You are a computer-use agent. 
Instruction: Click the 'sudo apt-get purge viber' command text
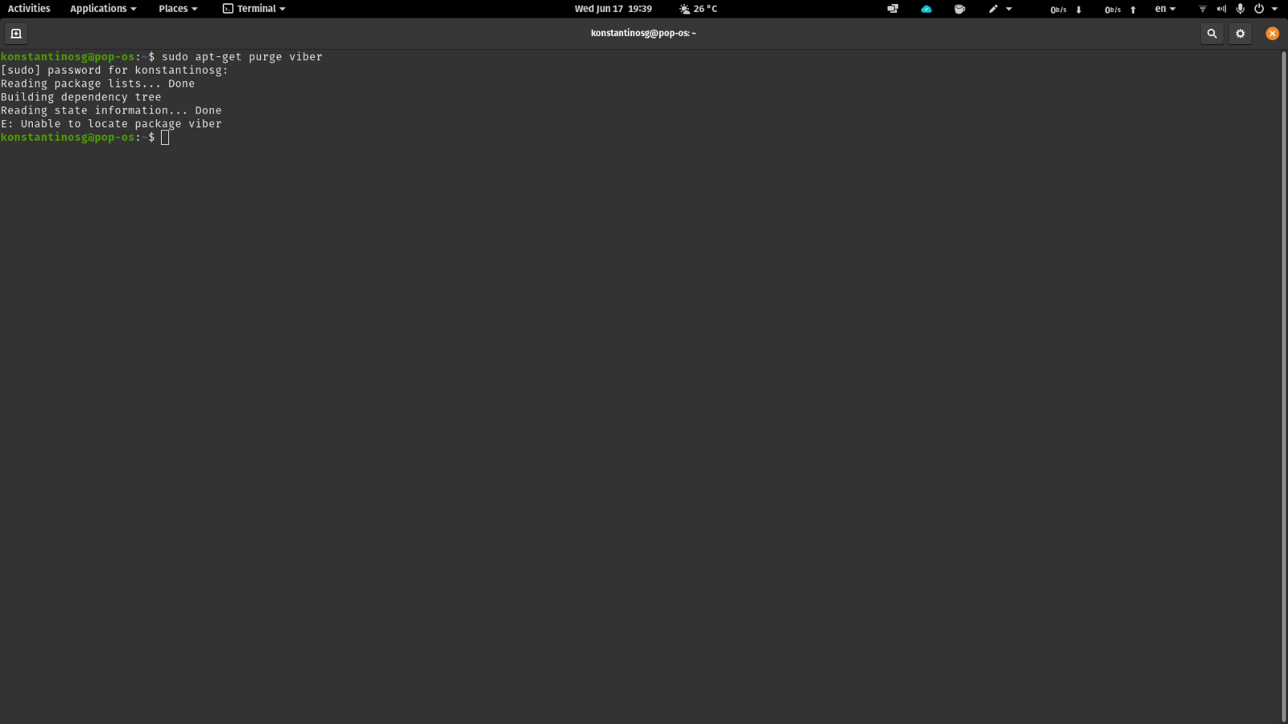[242, 57]
